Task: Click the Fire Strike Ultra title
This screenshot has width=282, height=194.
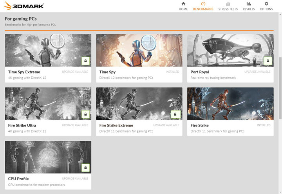Action: (22, 125)
